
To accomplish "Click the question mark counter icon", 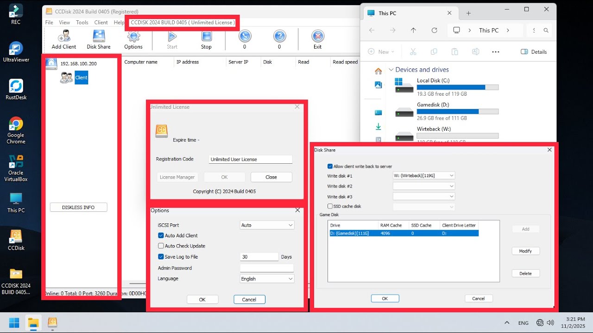I will (279, 36).
